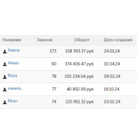Select the turnover value 40 892.99 руб
Image resolution: width=137 pixels, height=137 pixels.
[x=80, y=89]
